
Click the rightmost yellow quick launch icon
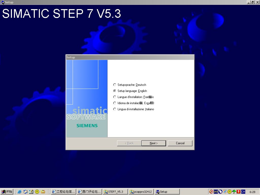click(43, 192)
